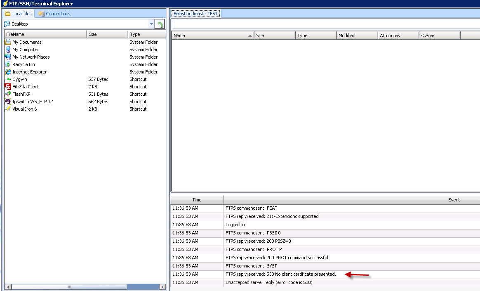This screenshot has height=291, width=480.
Task: Click the VisualCron 6 shortcut icon
Action: coord(8,109)
